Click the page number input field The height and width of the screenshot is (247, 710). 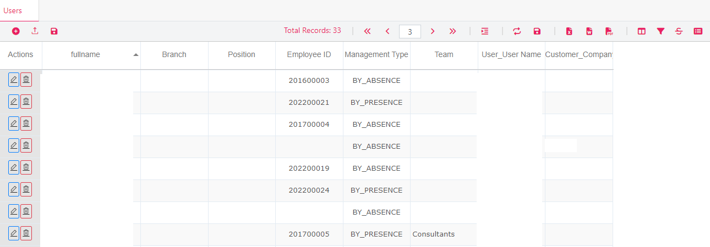(410, 32)
